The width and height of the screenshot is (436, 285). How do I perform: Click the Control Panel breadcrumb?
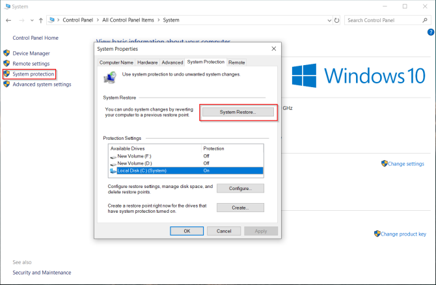pyautogui.click(x=78, y=20)
